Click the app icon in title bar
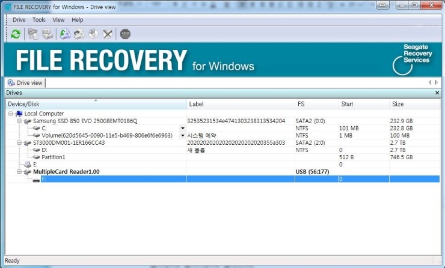Image resolution: width=445 pixels, height=268 pixels. point(8,7)
